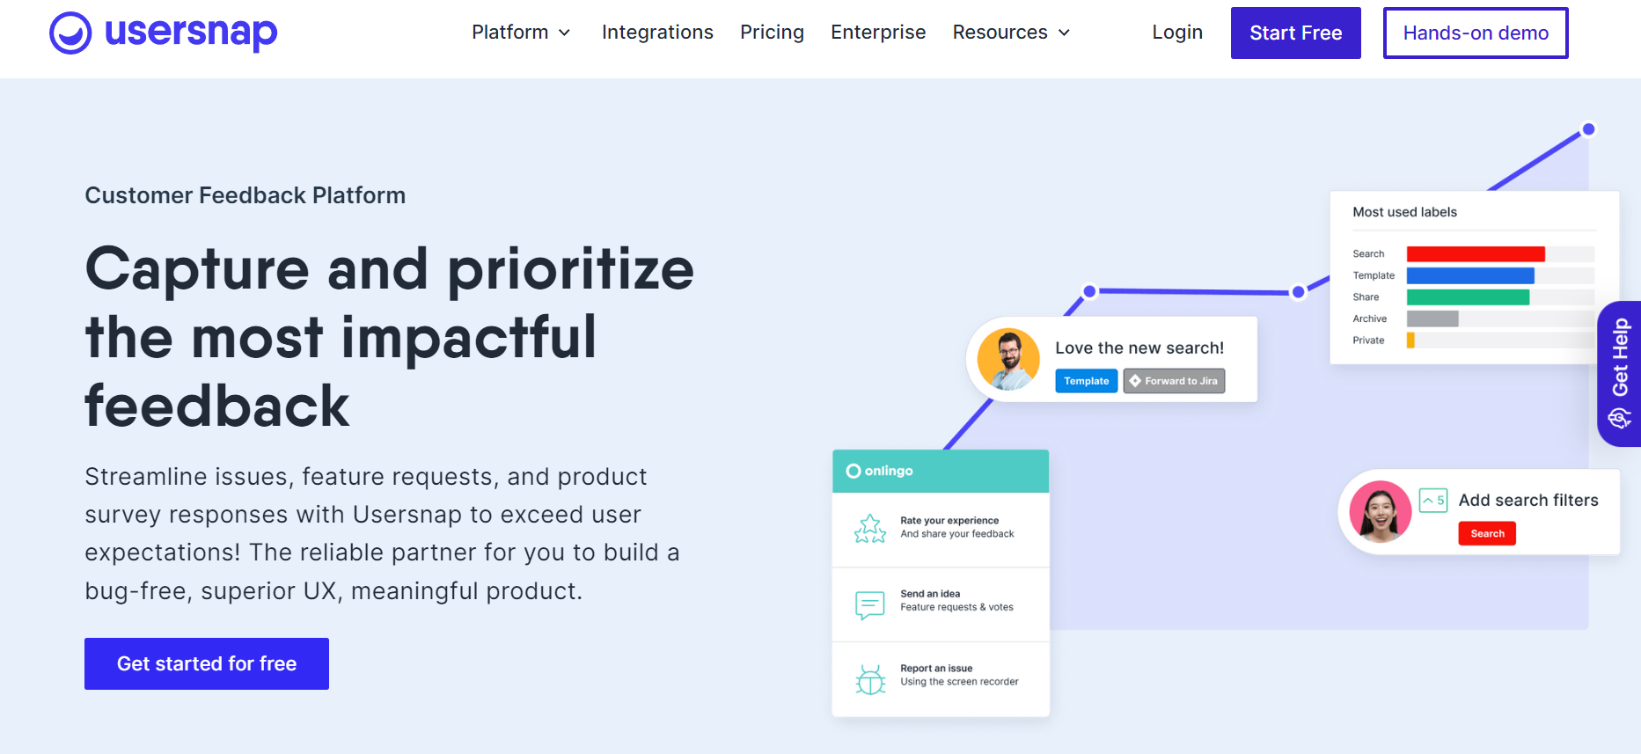Viewport: 1641px width, 754px height.
Task: Open the Platform dropdown menu
Action: point(510,32)
